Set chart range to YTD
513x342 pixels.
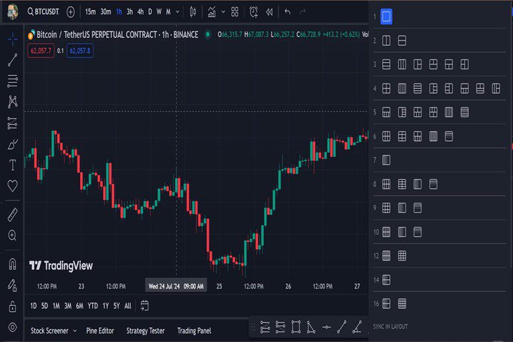point(93,306)
